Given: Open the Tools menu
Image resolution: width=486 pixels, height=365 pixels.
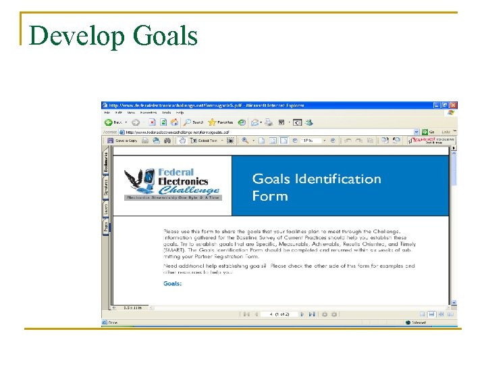Looking at the screenshot, I should point(167,113).
